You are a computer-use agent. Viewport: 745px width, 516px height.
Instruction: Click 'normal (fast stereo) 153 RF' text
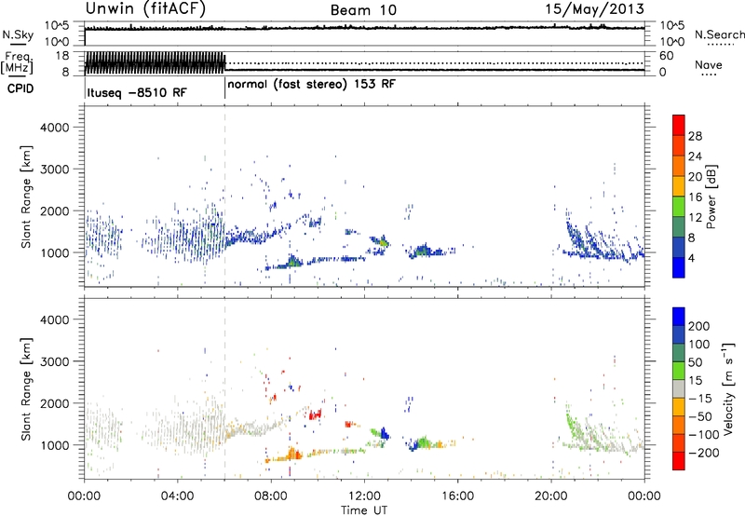coord(312,84)
